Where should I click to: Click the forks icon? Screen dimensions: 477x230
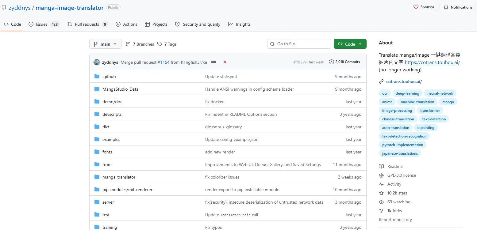381,211
